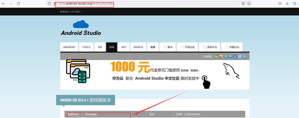Click the Android Studio title text
Image resolution: width=299 pixels, height=118 pixels.
coord(81,33)
